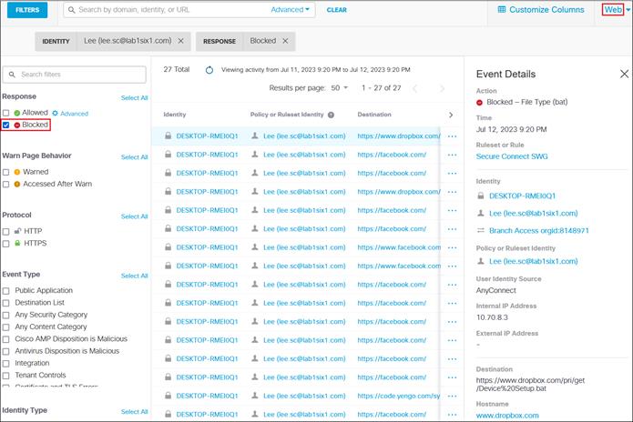Check the Destination List event type

tap(5, 303)
